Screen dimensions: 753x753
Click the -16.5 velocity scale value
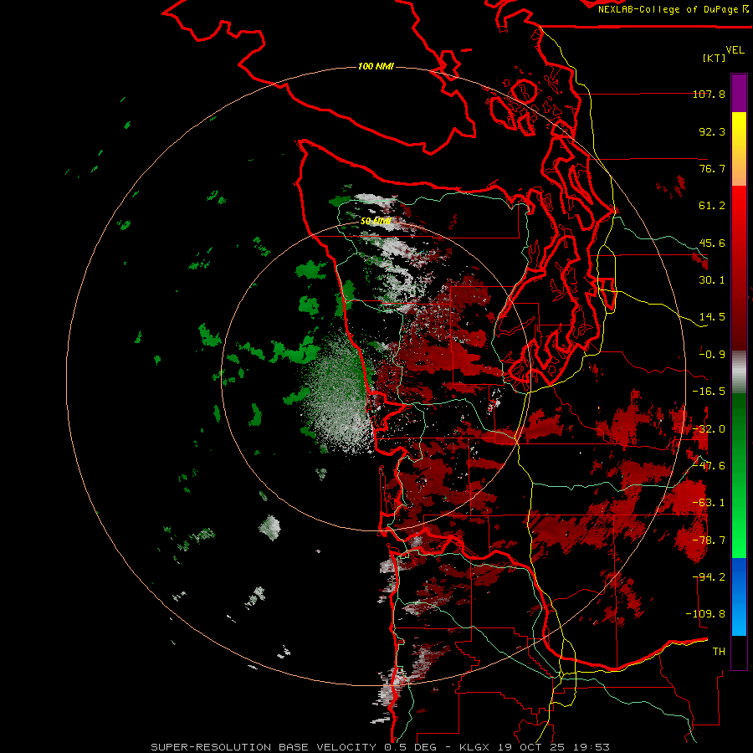click(x=709, y=392)
